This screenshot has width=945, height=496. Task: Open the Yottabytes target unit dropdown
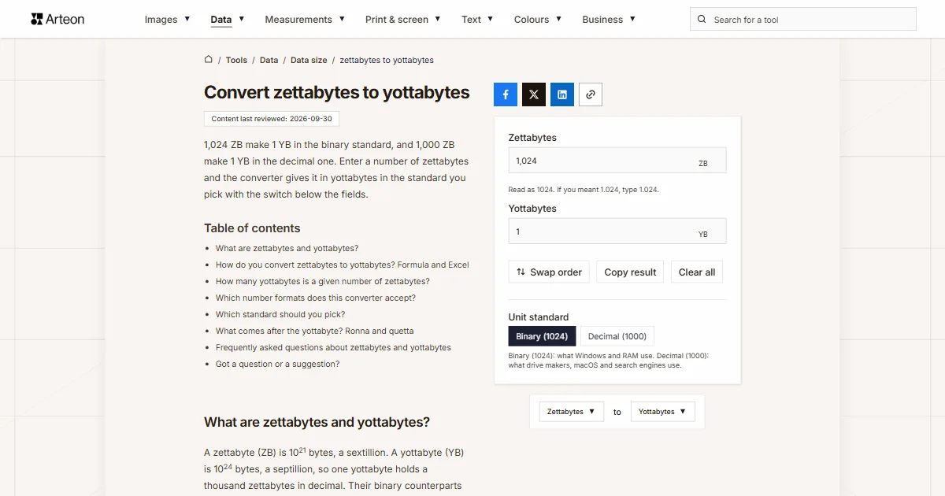pyautogui.click(x=663, y=412)
